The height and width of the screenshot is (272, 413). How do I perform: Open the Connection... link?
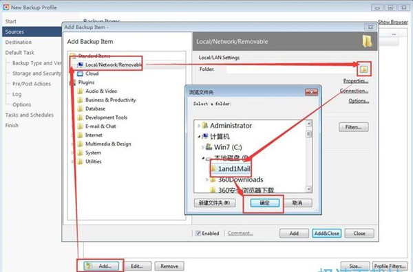pyautogui.click(x=354, y=91)
